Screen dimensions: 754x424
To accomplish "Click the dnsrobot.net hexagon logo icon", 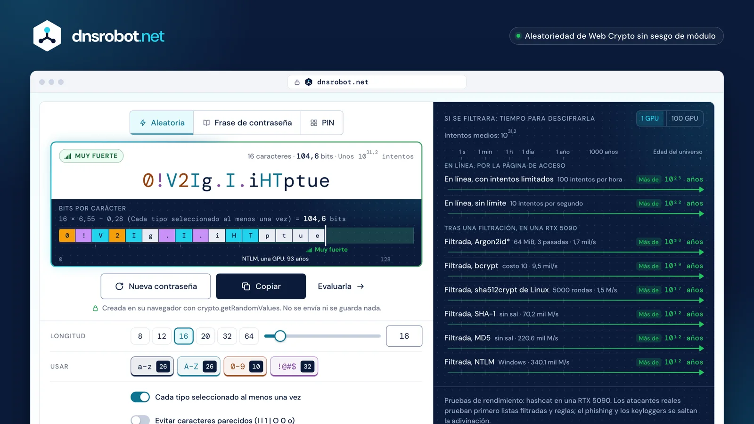I will coord(47,36).
